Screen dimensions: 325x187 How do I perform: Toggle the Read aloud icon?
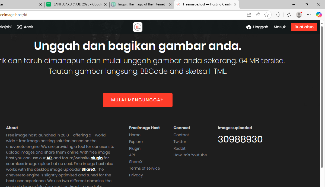[258, 15]
